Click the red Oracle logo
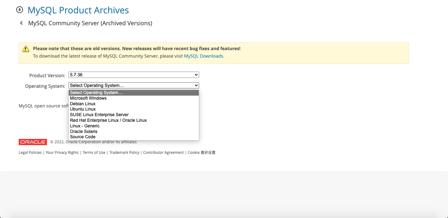 tap(33, 142)
